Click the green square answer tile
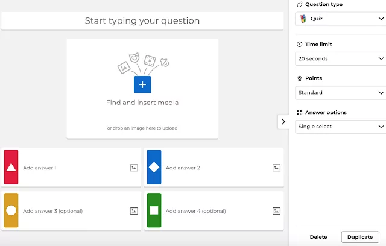Image resolution: width=386 pixels, height=246 pixels. tap(154, 210)
